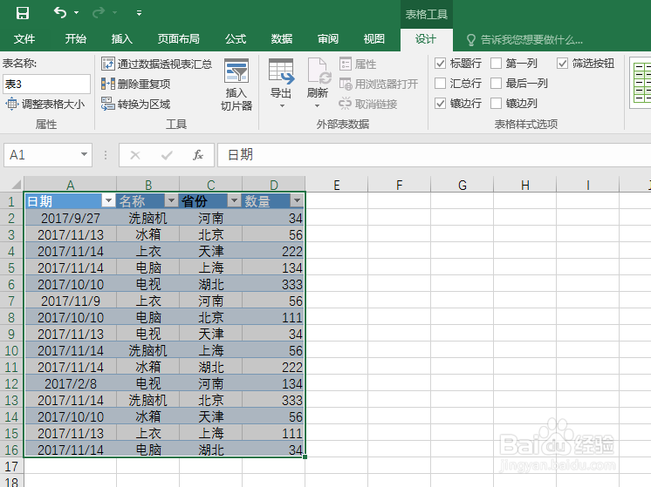Click the formula bar Enter checkmark icon

pos(167,155)
